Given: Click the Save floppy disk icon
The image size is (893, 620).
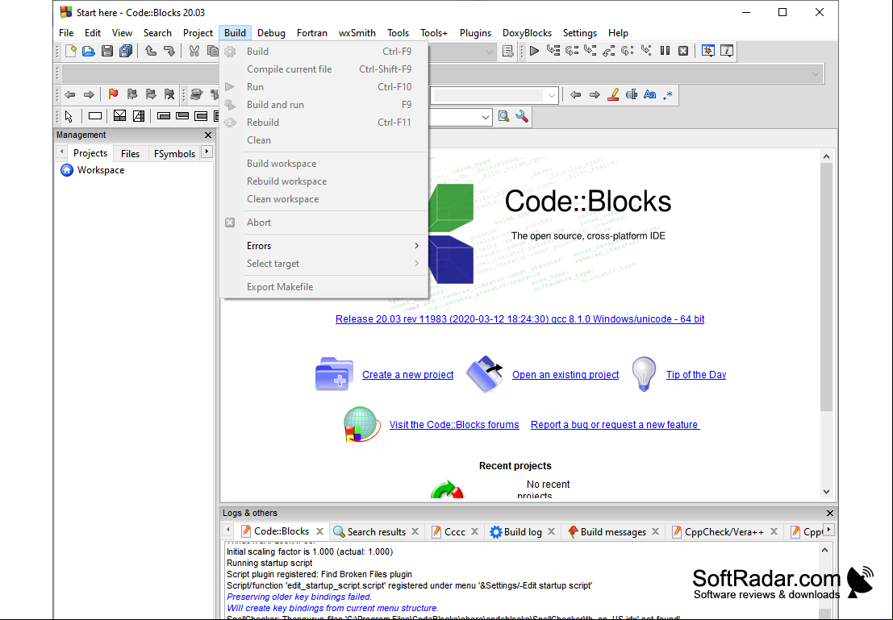Looking at the screenshot, I should click(x=107, y=51).
